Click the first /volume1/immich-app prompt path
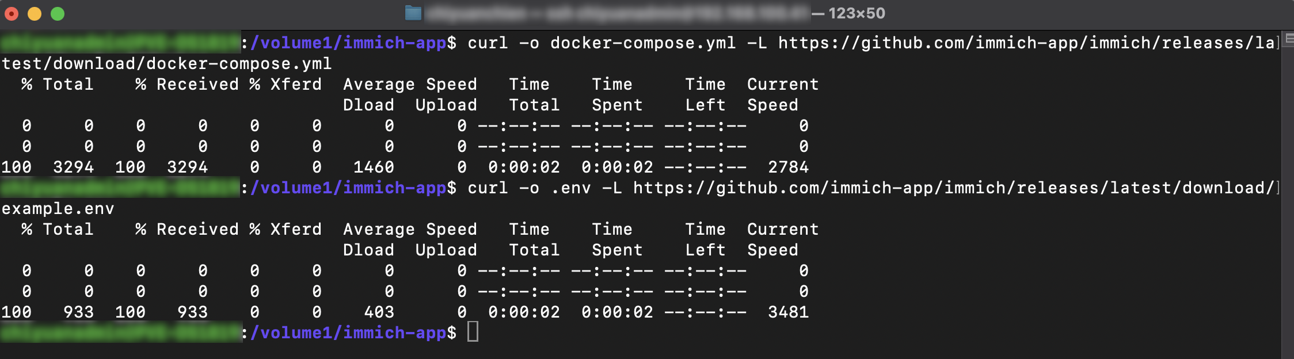1294x359 pixels. [x=348, y=43]
